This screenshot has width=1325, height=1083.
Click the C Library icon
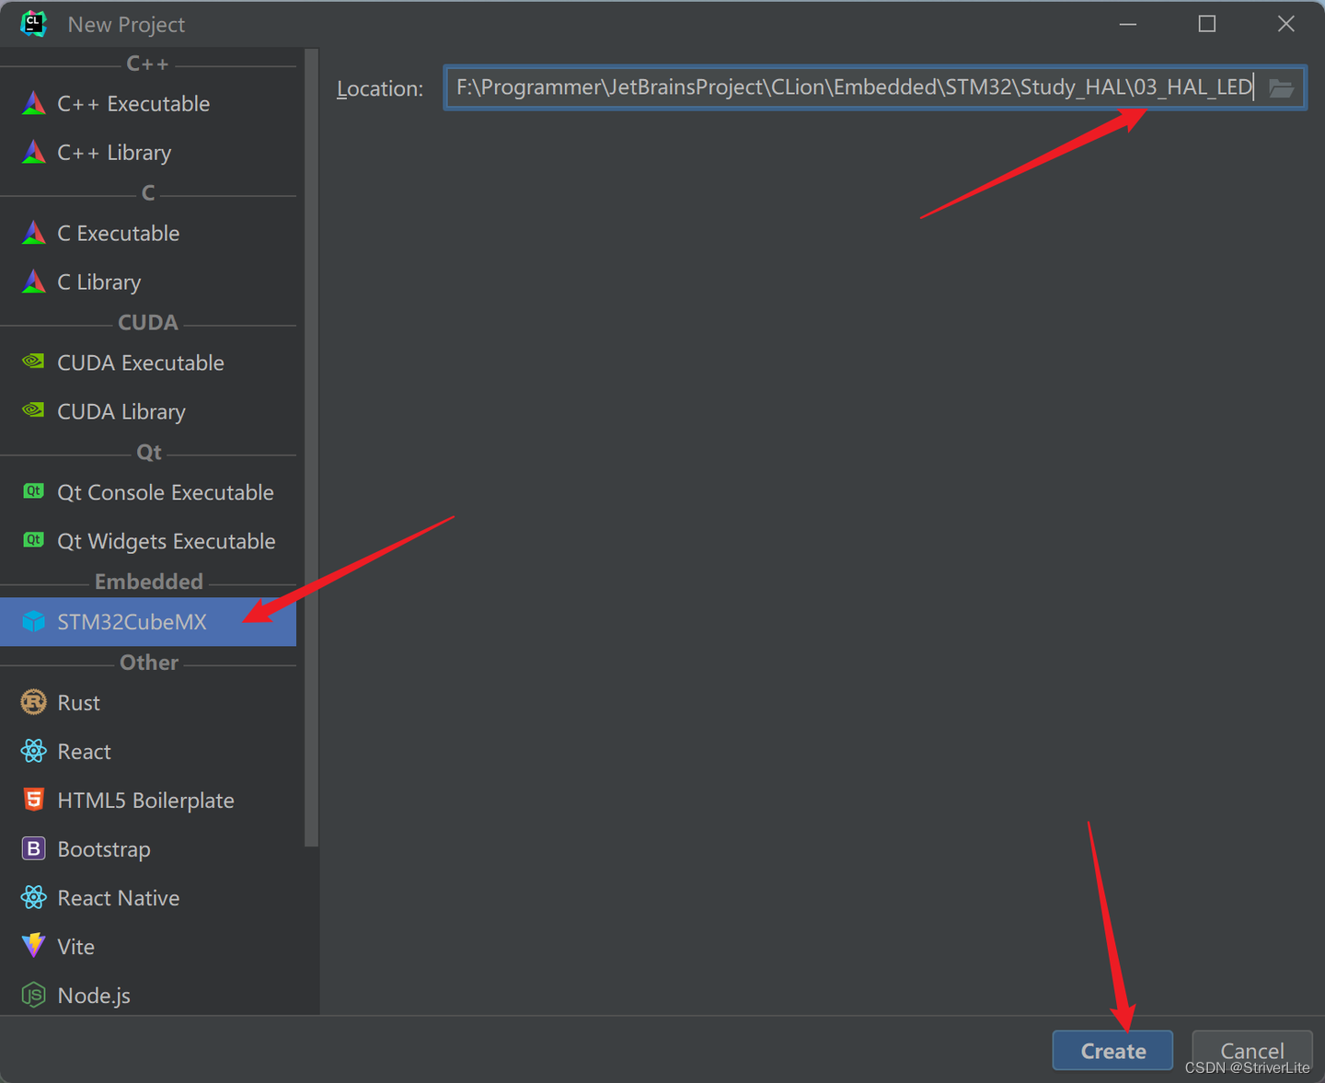coord(34,282)
